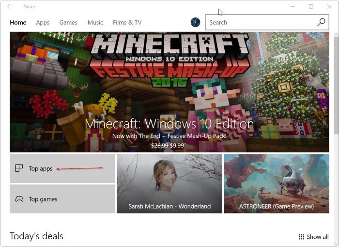Click the Top games controller icon

pyautogui.click(x=19, y=199)
